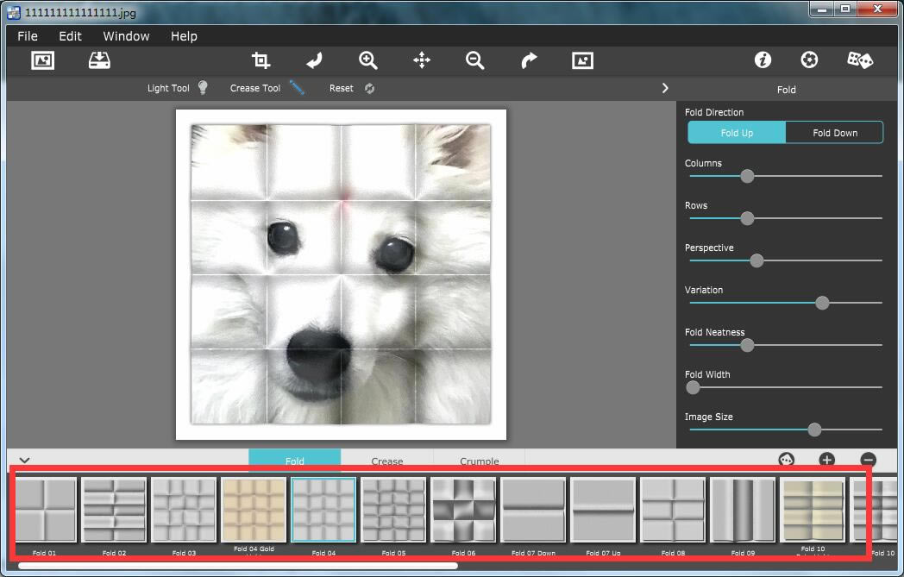The width and height of the screenshot is (904, 577).
Task: Click the undo arrow icon
Action: 314,60
